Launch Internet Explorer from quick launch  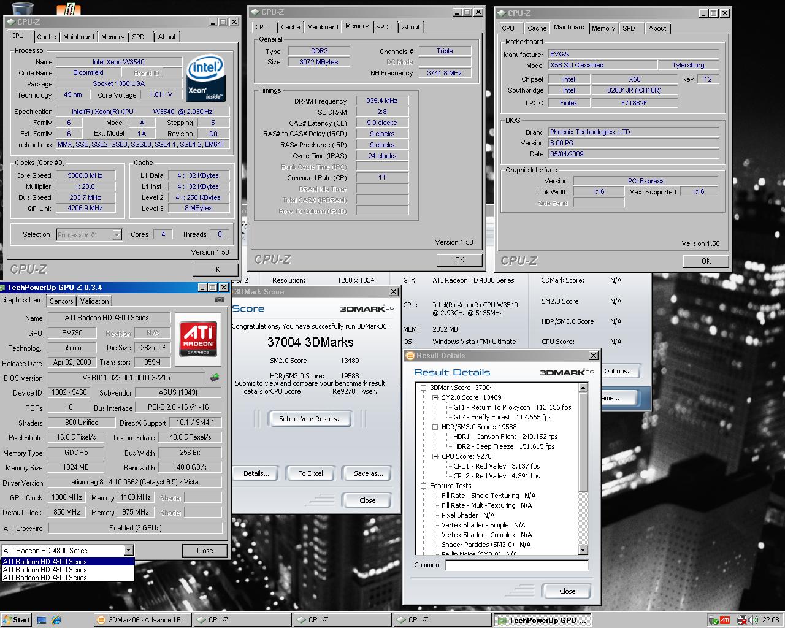click(x=56, y=620)
